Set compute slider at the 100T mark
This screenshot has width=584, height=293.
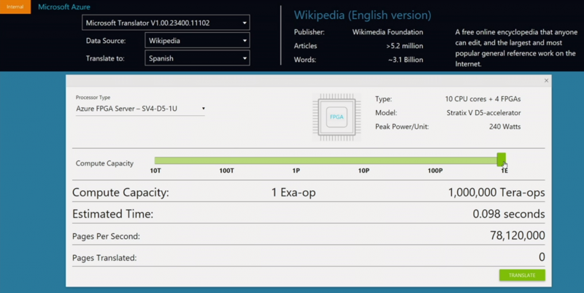(x=226, y=160)
